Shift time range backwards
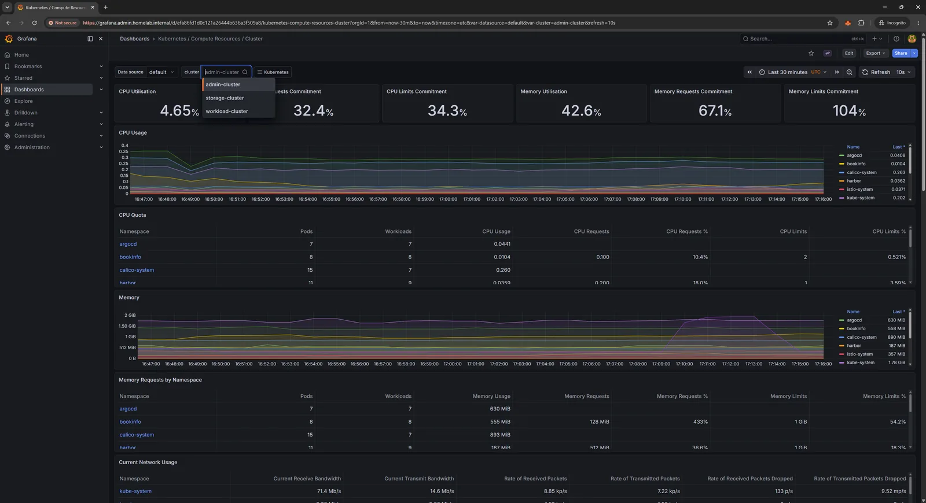This screenshot has width=926, height=503. pyautogui.click(x=749, y=72)
